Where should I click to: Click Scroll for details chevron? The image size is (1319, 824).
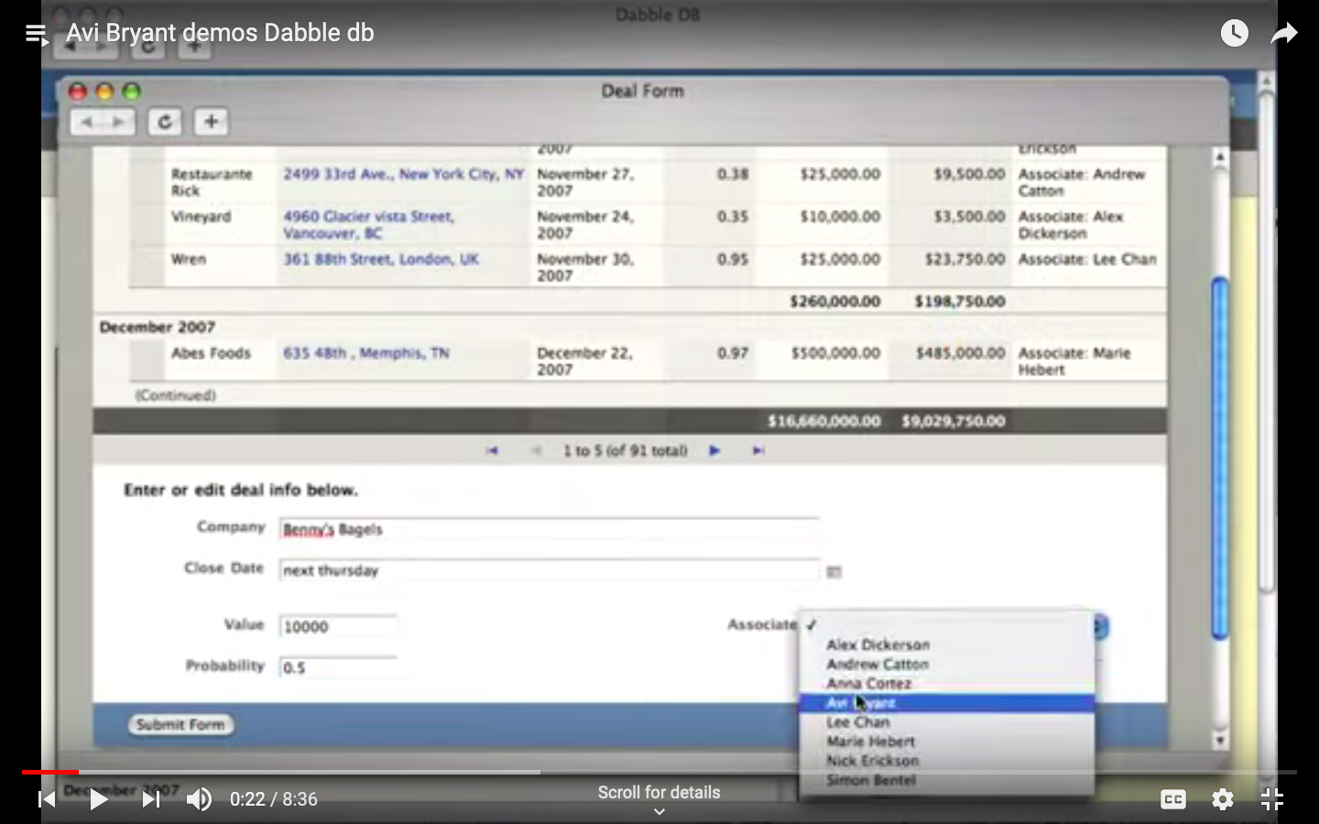[659, 811]
